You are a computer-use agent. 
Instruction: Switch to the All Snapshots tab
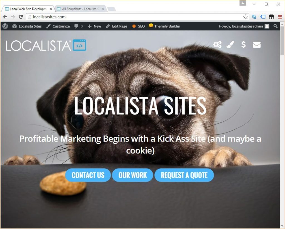[x=80, y=9]
